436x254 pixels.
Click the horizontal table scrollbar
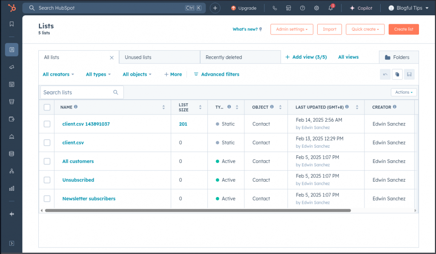point(198,211)
